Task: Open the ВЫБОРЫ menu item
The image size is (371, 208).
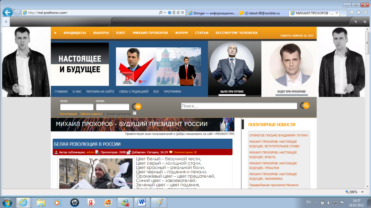Action: coord(101,33)
